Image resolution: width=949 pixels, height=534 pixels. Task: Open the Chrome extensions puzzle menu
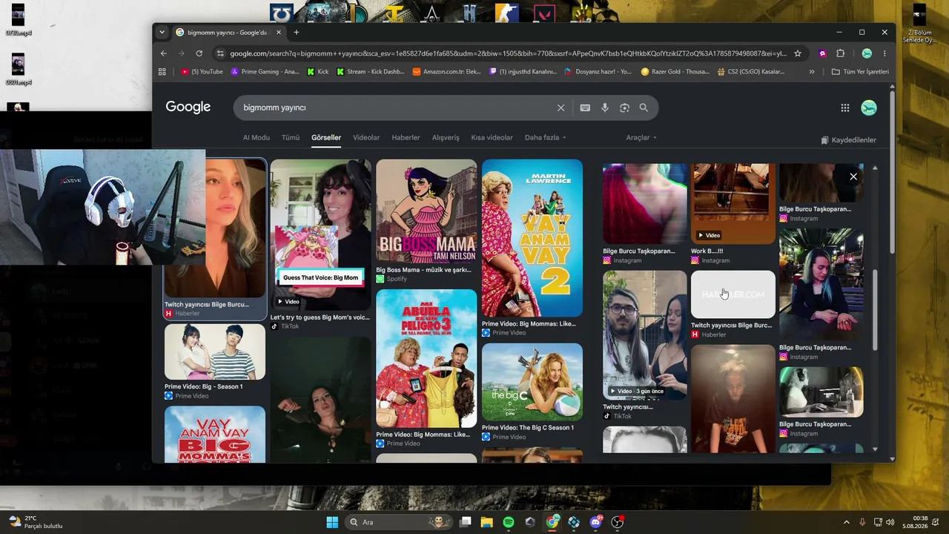[x=840, y=53]
